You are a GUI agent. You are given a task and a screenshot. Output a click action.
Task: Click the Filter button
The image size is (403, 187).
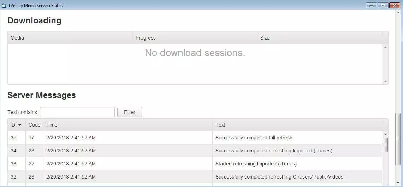click(130, 112)
